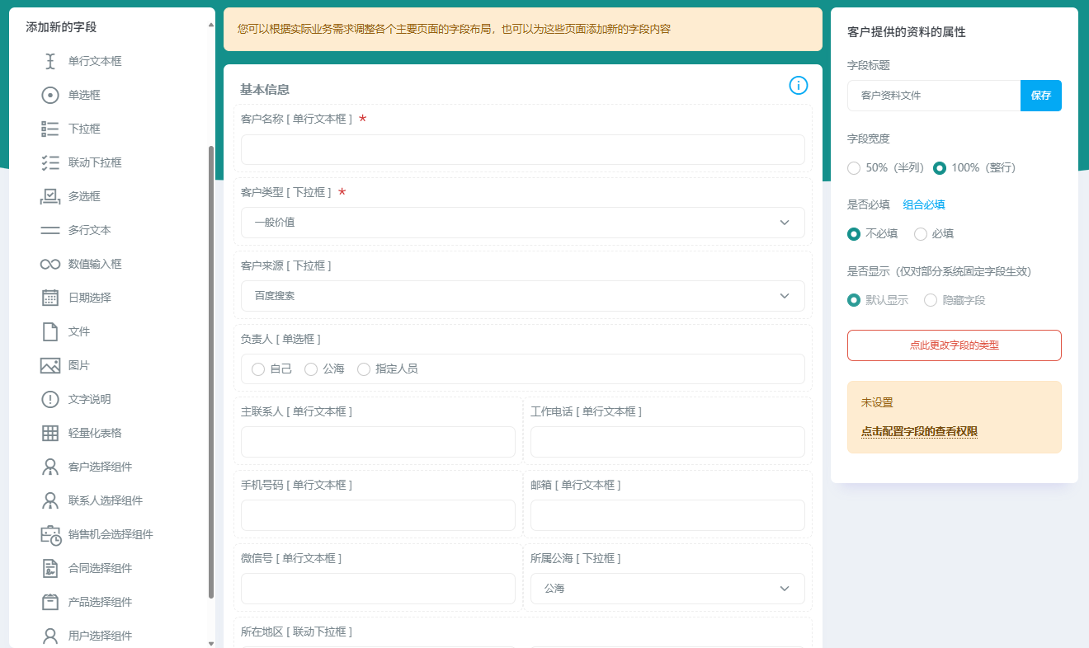Click the 基本信息 section heading
This screenshot has height=648, width=1089.
(x=265, y=89)
